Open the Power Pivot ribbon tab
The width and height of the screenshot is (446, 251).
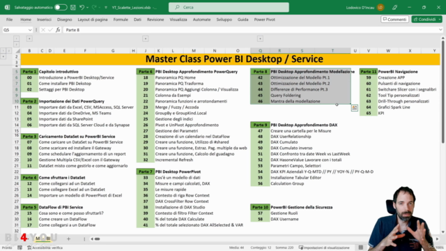pyautogui.click(x=265, y=20)
